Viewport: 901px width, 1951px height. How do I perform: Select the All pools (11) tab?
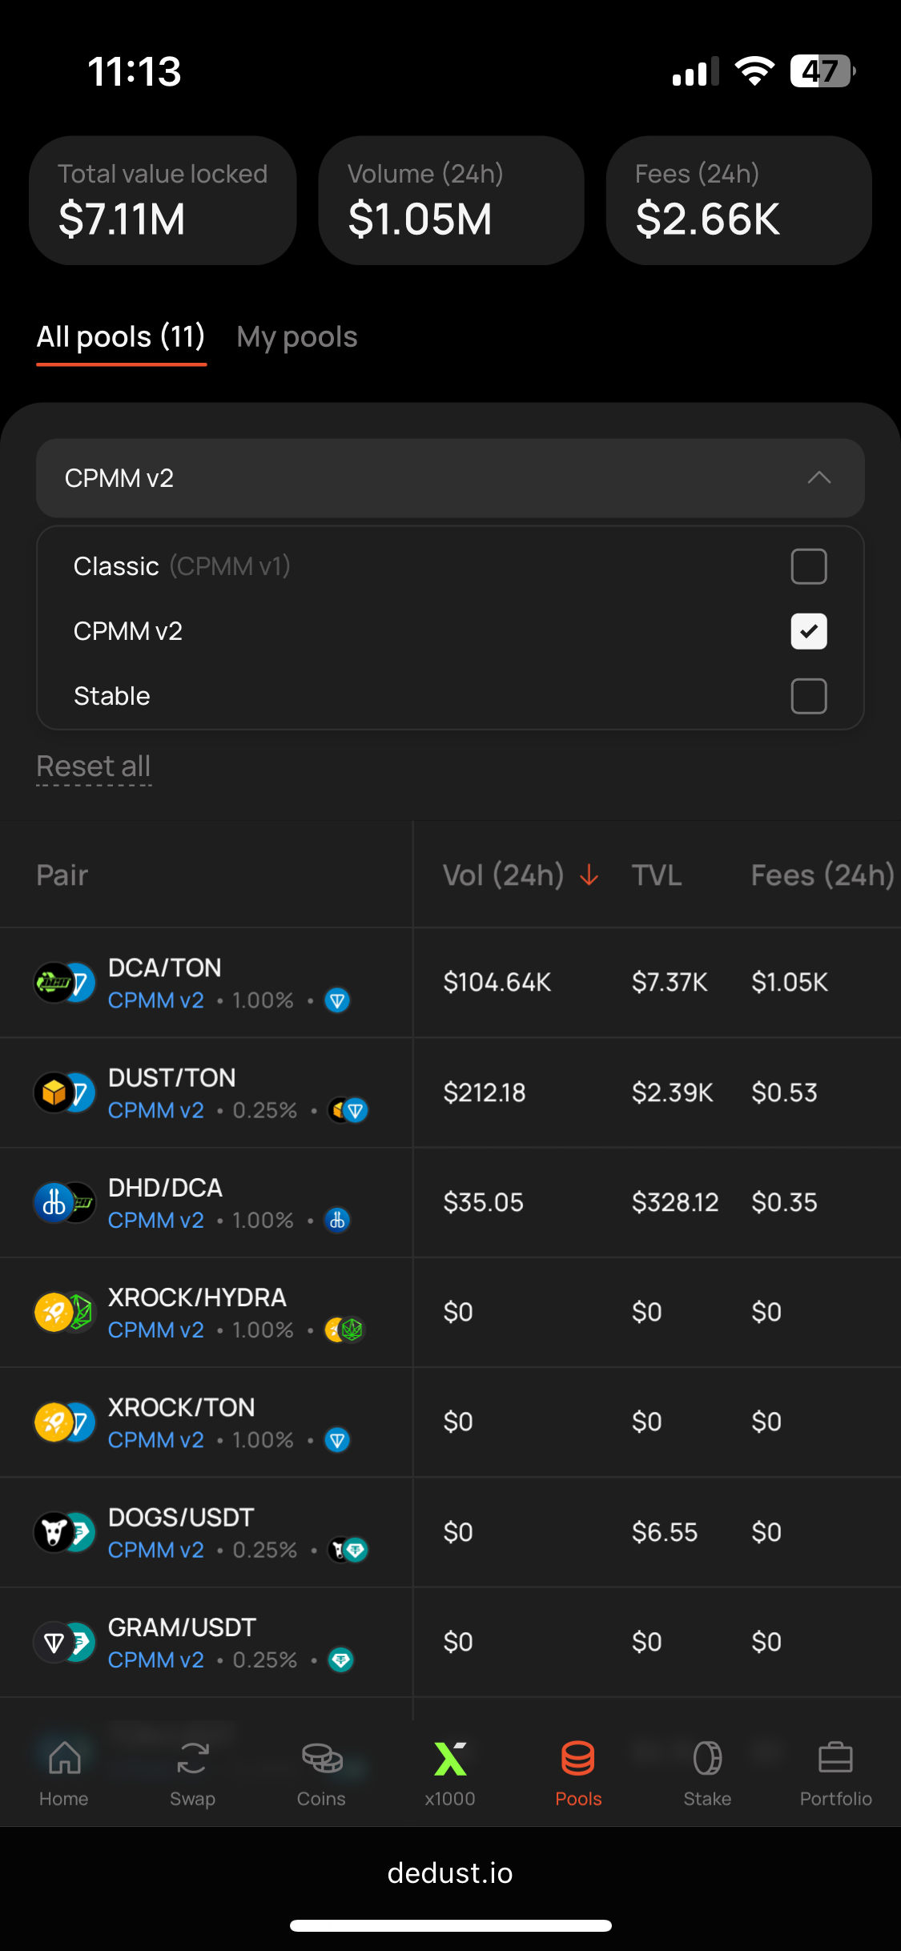(121, 337)
